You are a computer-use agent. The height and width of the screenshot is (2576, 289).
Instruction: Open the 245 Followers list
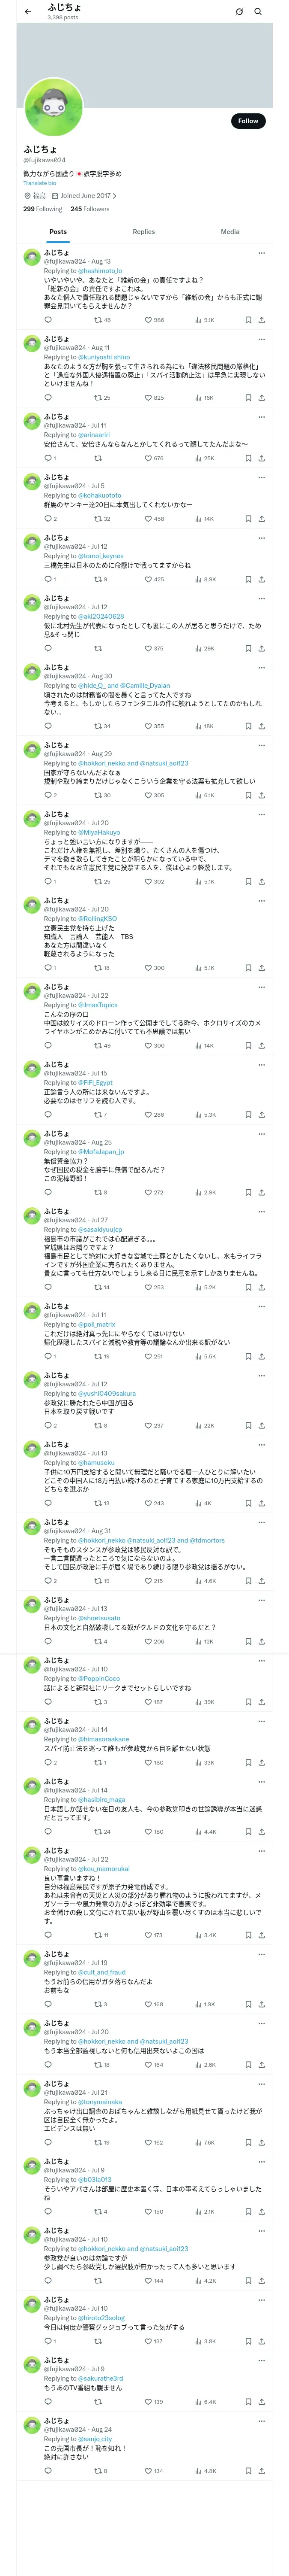[x=89, y=209]
